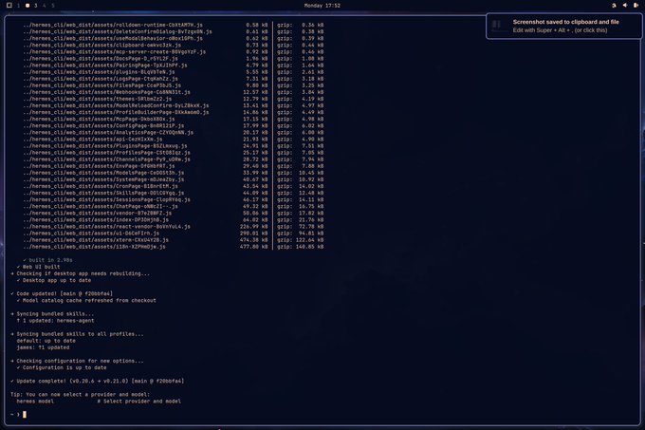Click the LogsPage asset file line
The width and height of the screenshot is (645, 430).
101,79
